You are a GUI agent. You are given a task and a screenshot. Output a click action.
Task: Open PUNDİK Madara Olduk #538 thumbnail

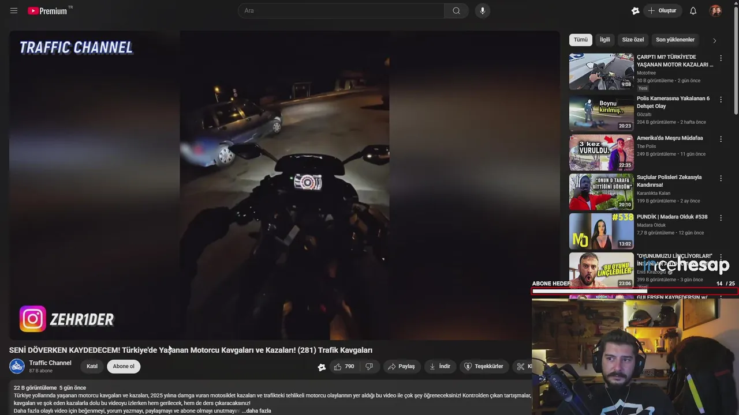click(x=601, y=231)
